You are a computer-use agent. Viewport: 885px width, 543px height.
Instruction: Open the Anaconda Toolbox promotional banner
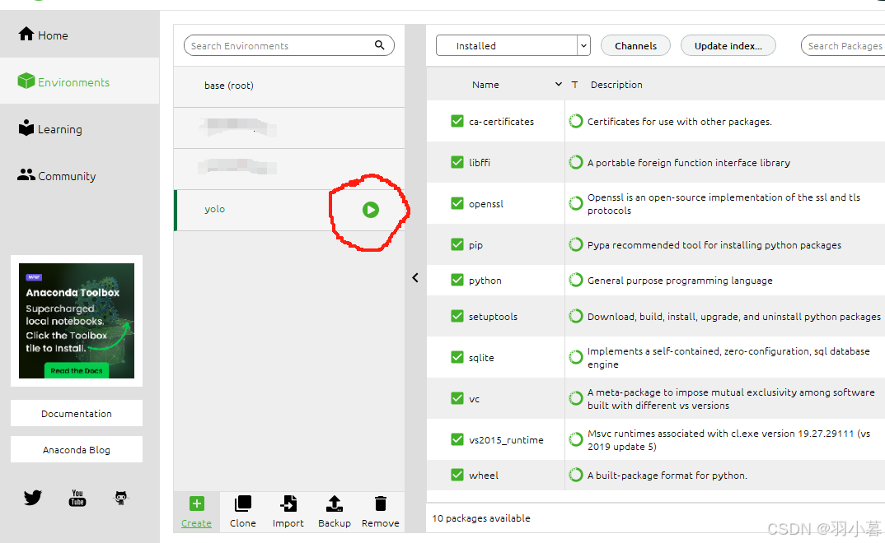pyautogui.click(x=77, y=321)
